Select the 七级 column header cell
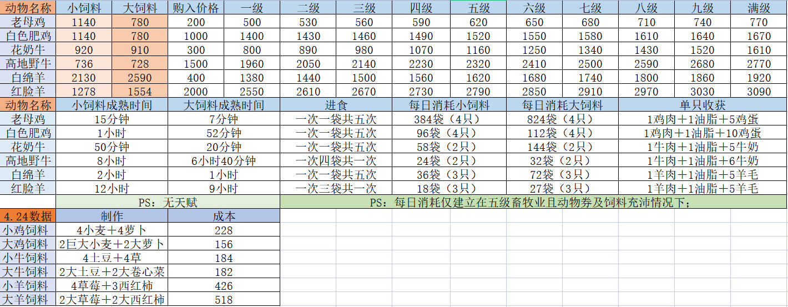This screenshot has width=788, height=307. (x=590, y=8)
